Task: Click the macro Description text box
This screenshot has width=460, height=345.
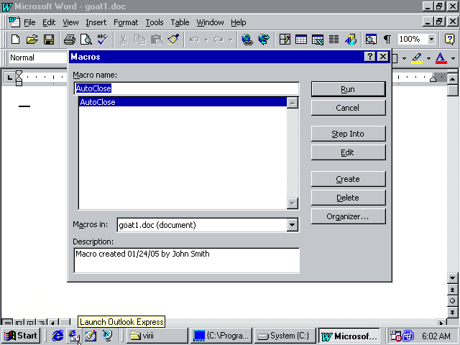Action: click(187, 260)
